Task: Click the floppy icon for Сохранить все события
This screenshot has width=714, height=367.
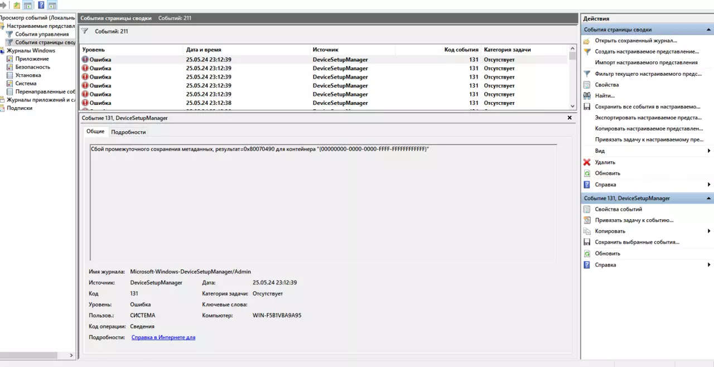Action: click(587, 107)
